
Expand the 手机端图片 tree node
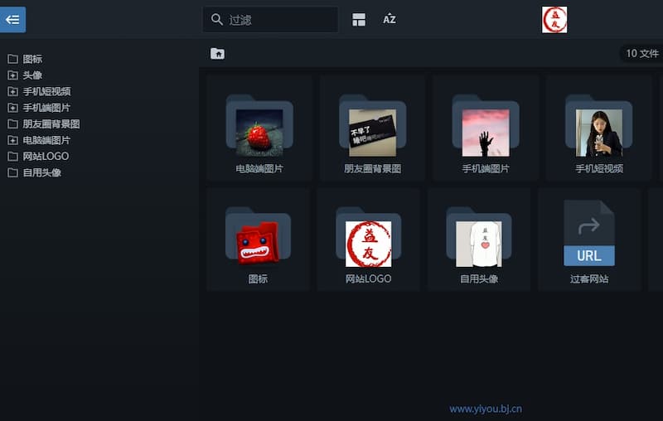[12, 108]
